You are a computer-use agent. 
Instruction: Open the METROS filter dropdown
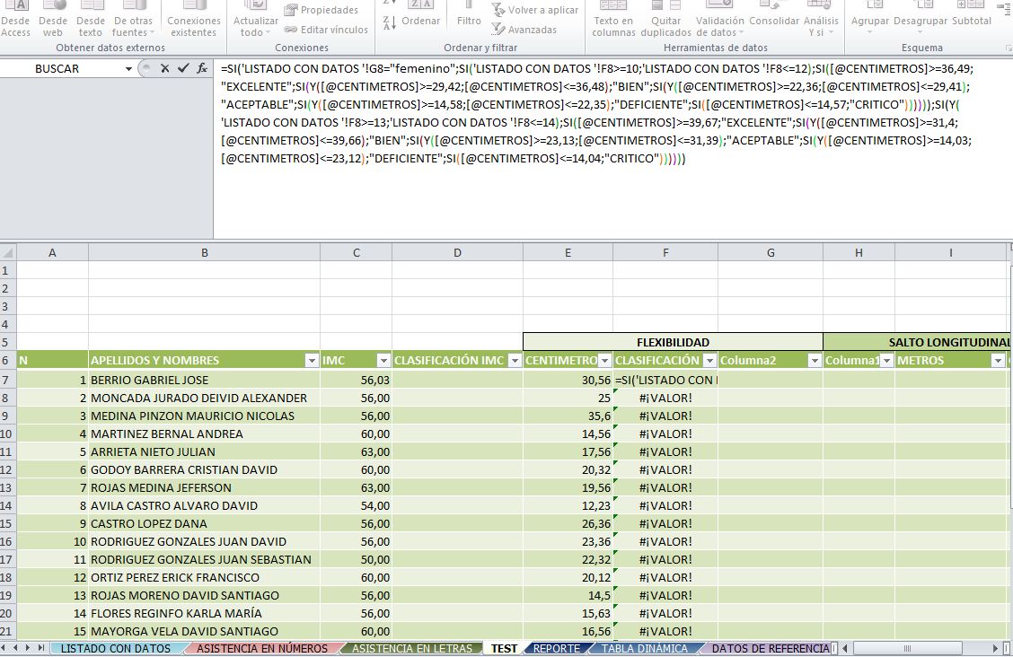(x=998, y=361)
